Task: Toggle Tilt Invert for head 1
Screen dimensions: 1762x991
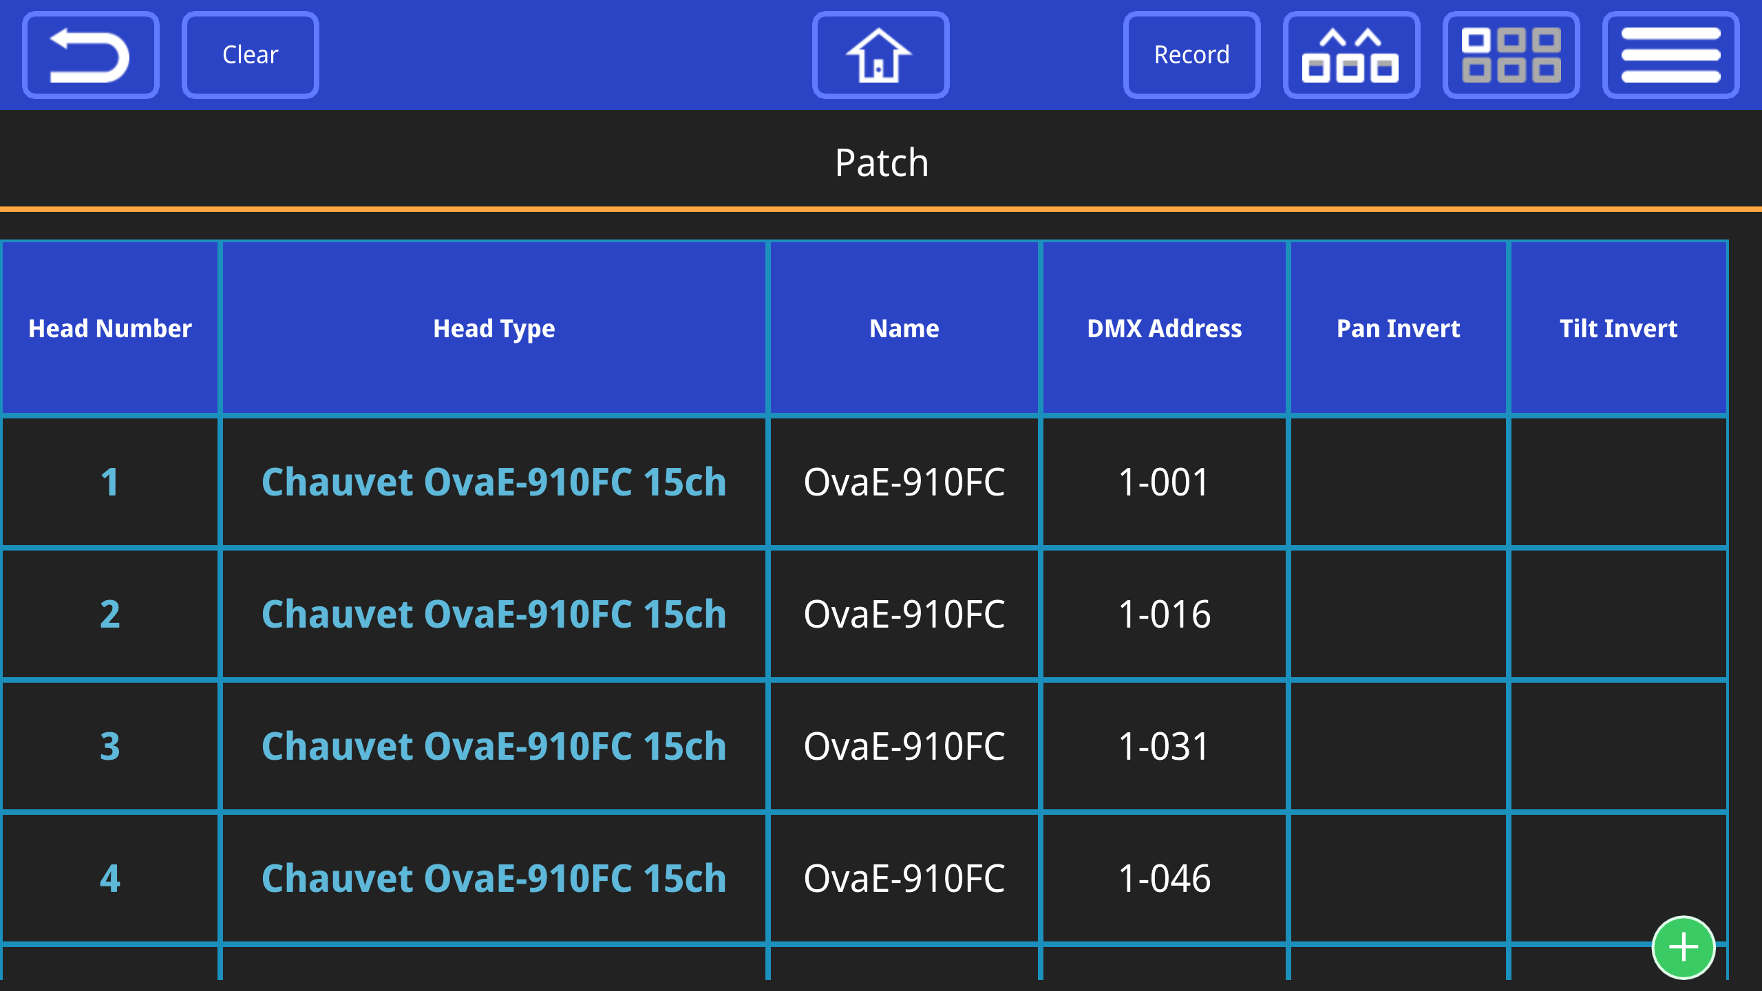Action: [1619, 482]
